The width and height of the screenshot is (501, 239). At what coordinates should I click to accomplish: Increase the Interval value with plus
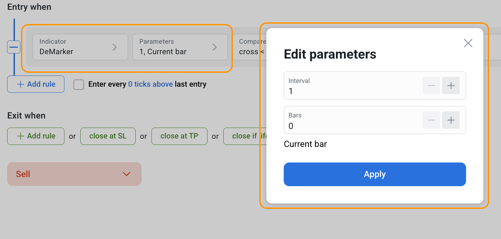click(x=450, y=86)
